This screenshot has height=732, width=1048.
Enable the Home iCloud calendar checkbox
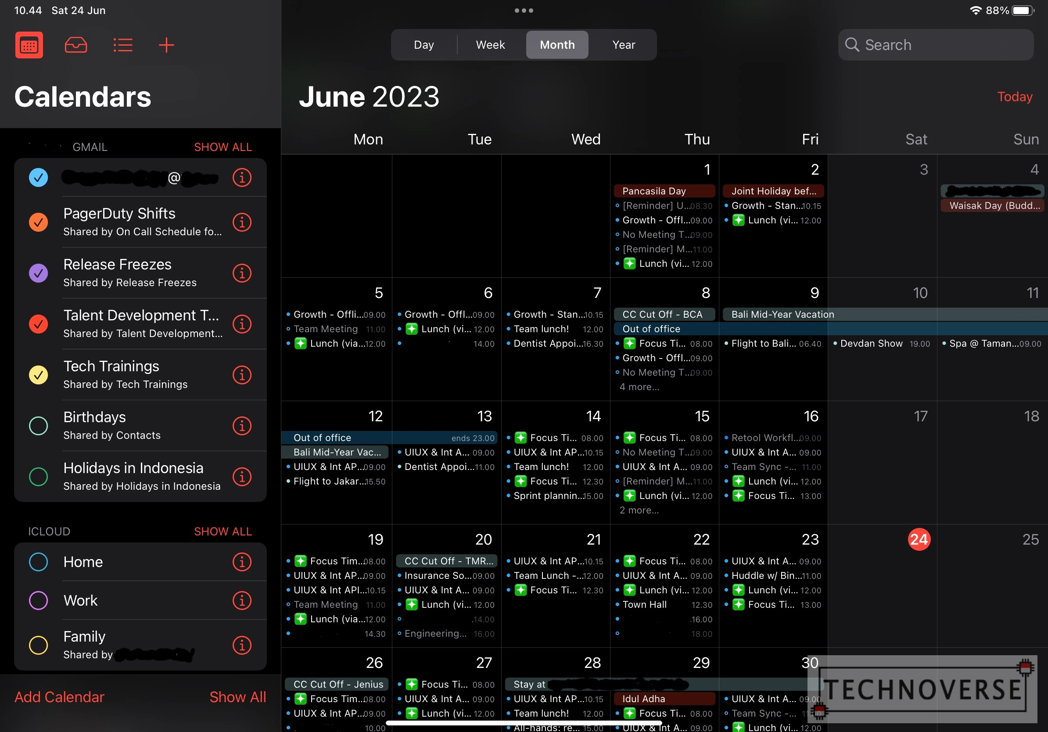(x=38, y=562)
